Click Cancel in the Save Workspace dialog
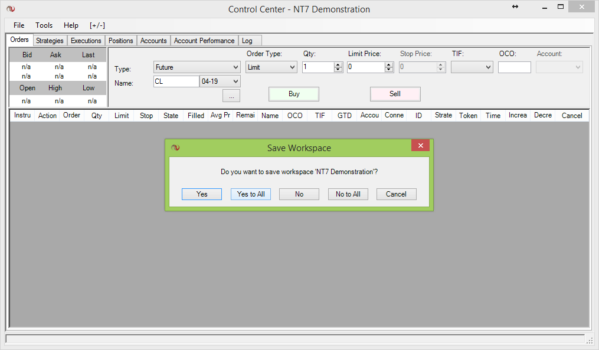The height and width of the screenshot is (350, 599). tap(396, 194)
